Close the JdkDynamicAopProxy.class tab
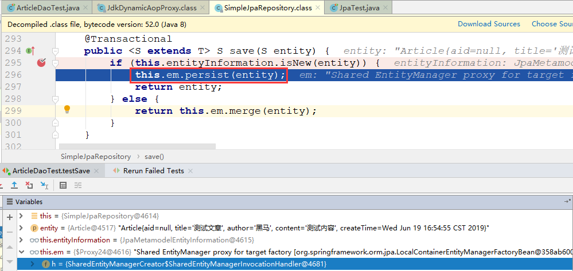The width and height of the screenshot is (573, 271). [203, 7]
